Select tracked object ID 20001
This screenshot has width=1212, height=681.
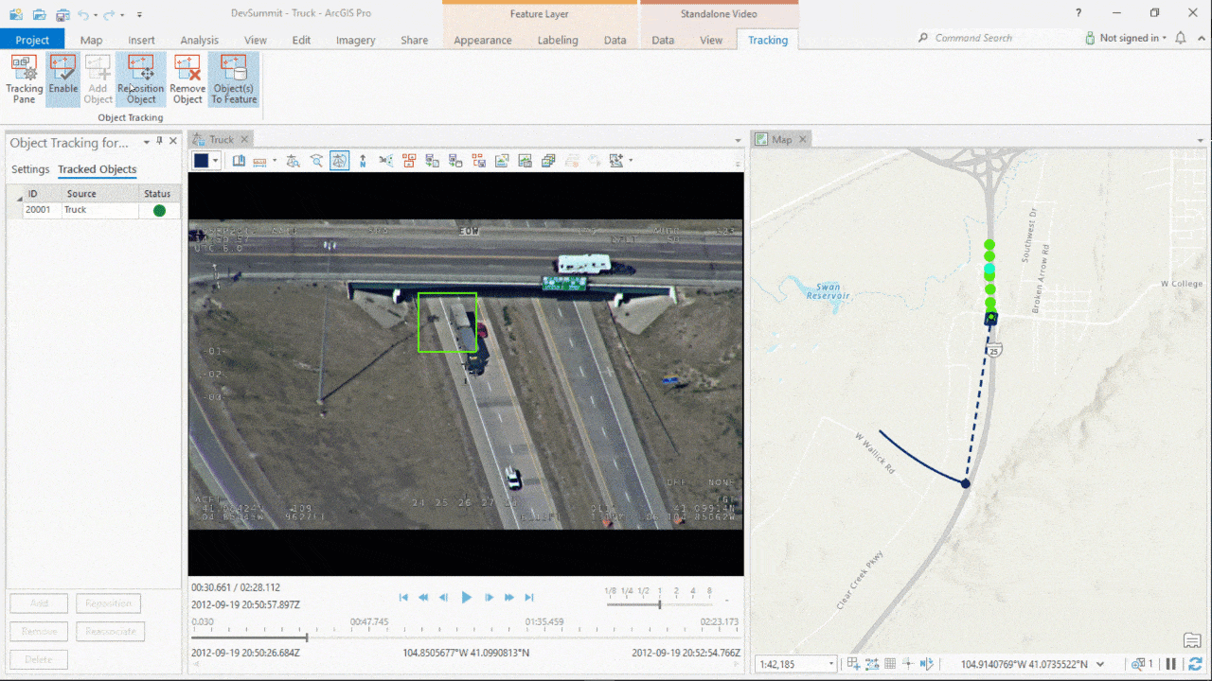point(38,210)
